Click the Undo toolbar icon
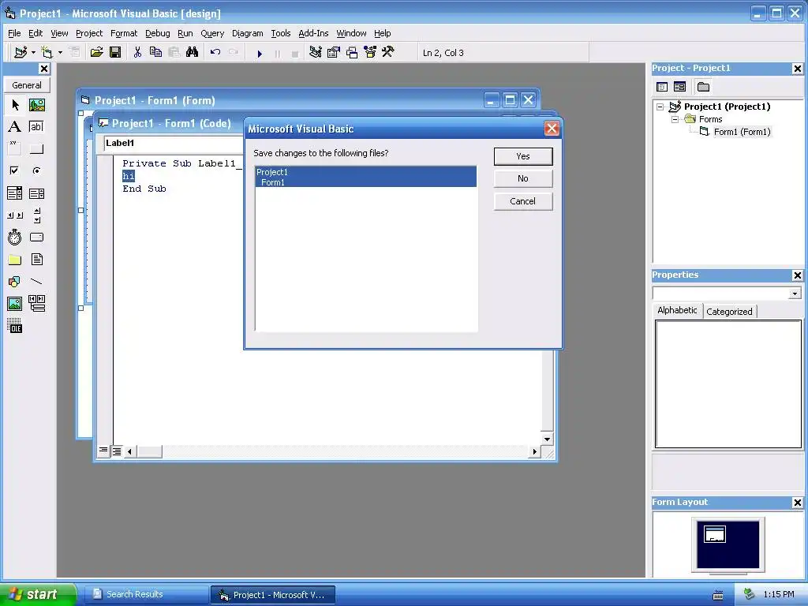The image size is (808, 606). [215, 52]
